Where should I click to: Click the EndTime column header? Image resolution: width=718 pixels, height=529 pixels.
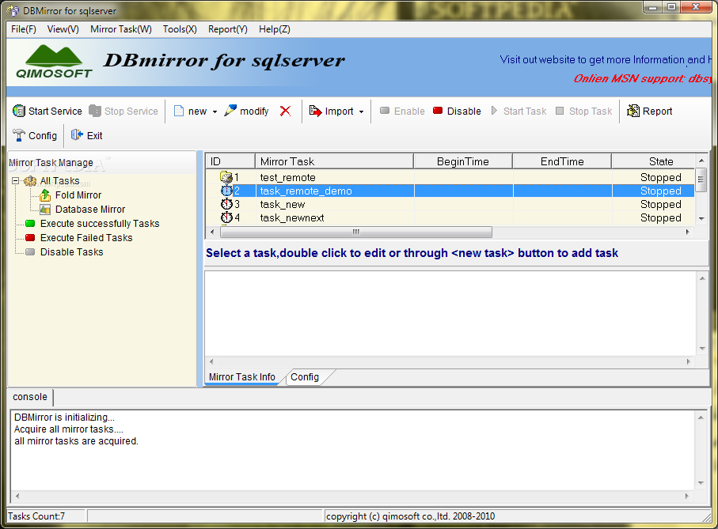tap(562, 161)
